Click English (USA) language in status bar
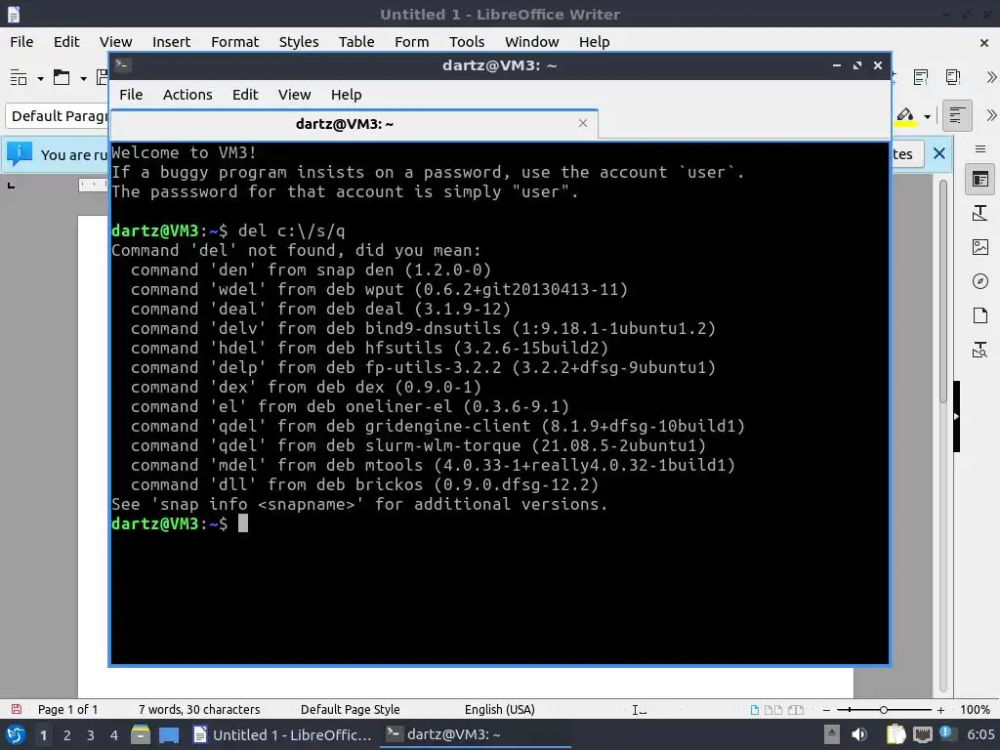The width and height of the screenshot is (1000, 750). (x=499, y=709)
